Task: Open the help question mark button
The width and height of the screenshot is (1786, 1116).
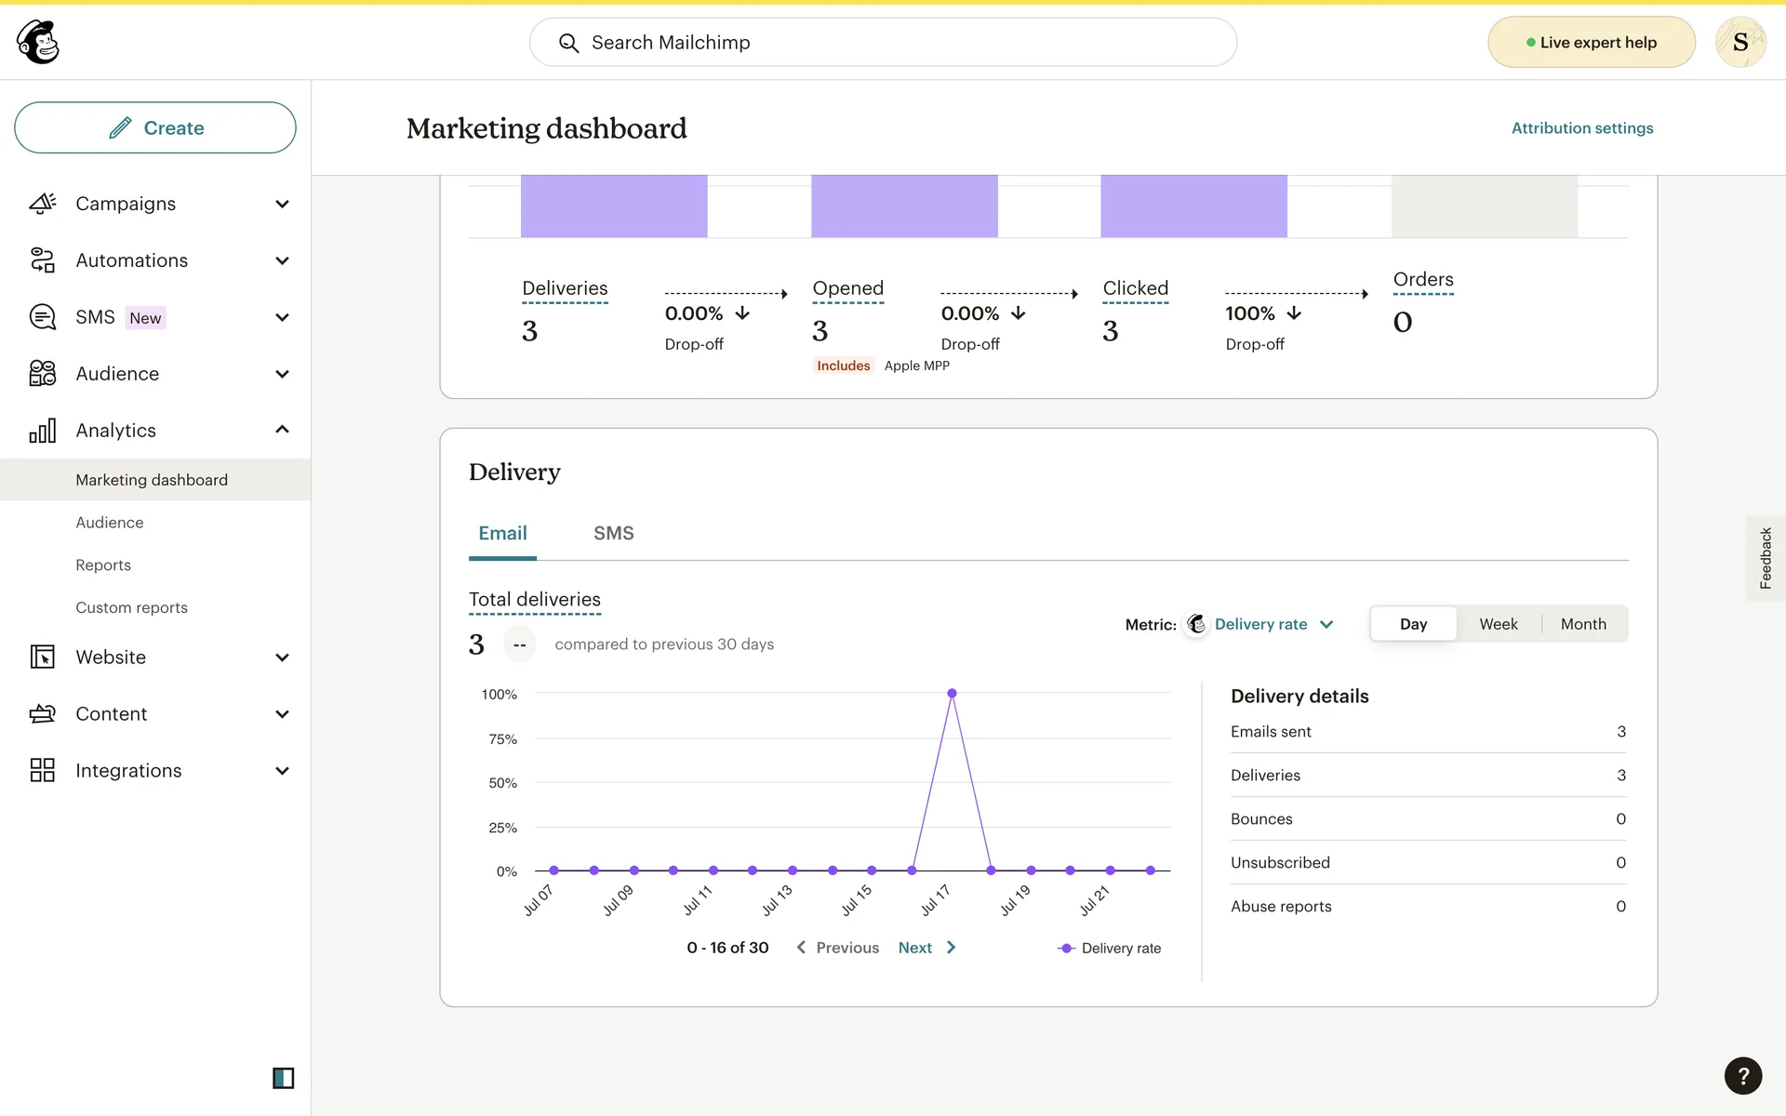Action: [x=1742, y=1076]
